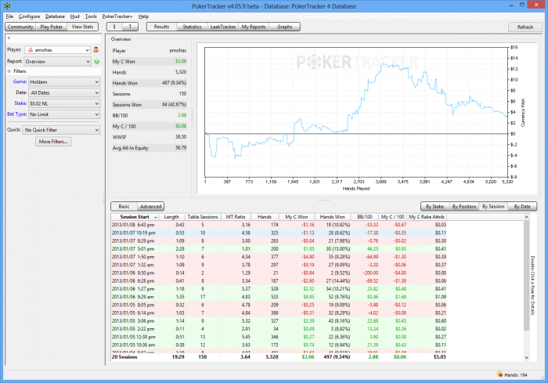Open the Tools menu

click(91, 16)
